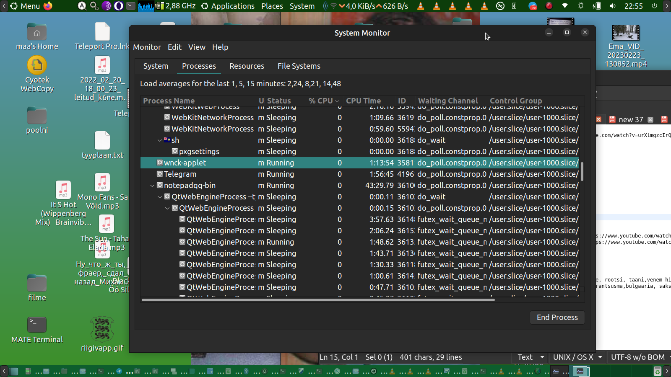The width and height of the screenshot is (671, 377).
Task: Select the pxgsettings process row
Action: [x=199, y=152]
